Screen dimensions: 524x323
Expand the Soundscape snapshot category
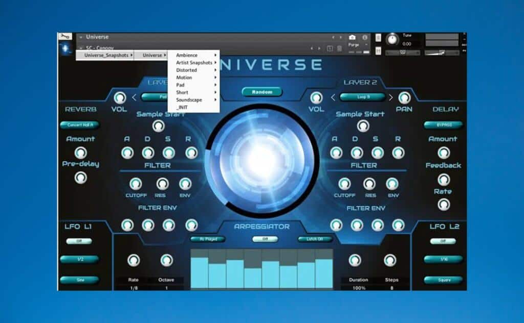pos(194,100)
